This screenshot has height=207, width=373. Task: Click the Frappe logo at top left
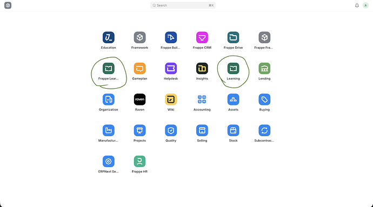(x=8, y=5)
